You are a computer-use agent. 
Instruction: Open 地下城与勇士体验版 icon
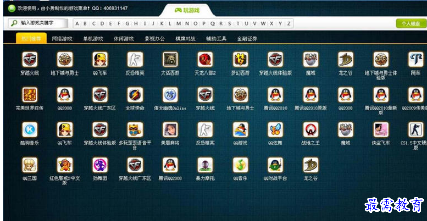click(x=381, y=59)
